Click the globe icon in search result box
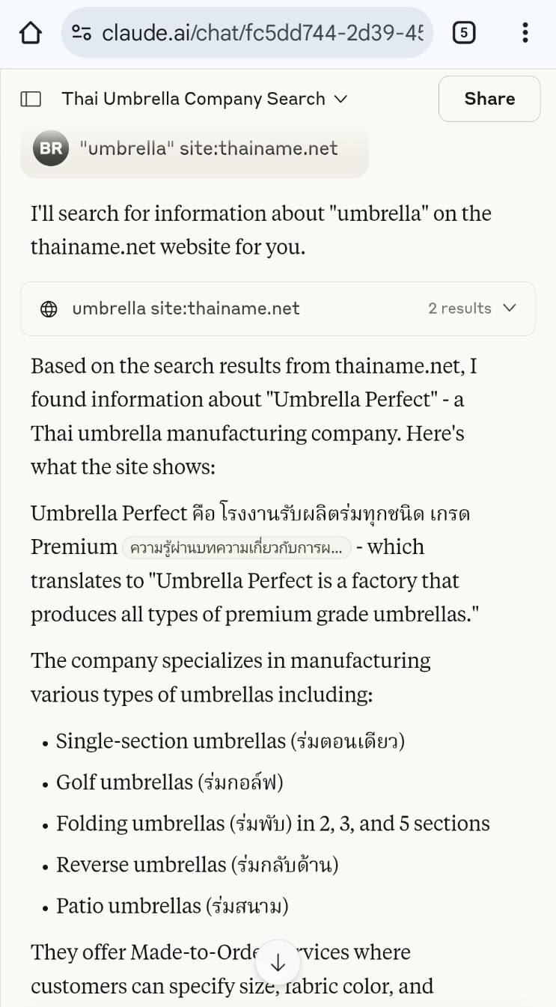The height and width of the screenshot is (1007, 556). pos(49,308)
